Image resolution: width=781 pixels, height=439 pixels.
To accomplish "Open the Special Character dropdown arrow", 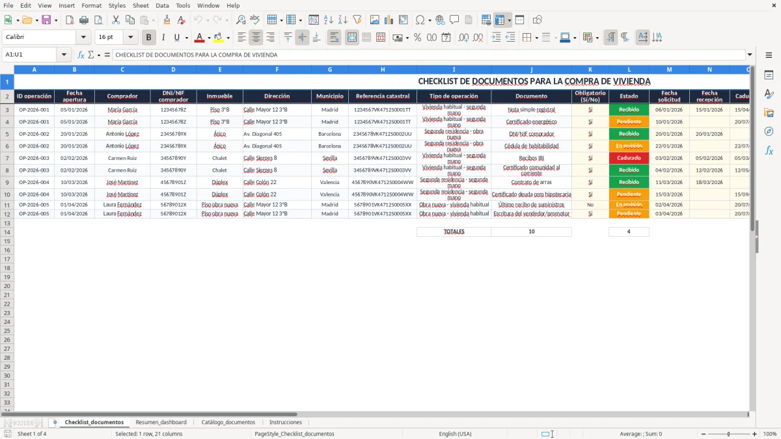I will pos(430,20).
